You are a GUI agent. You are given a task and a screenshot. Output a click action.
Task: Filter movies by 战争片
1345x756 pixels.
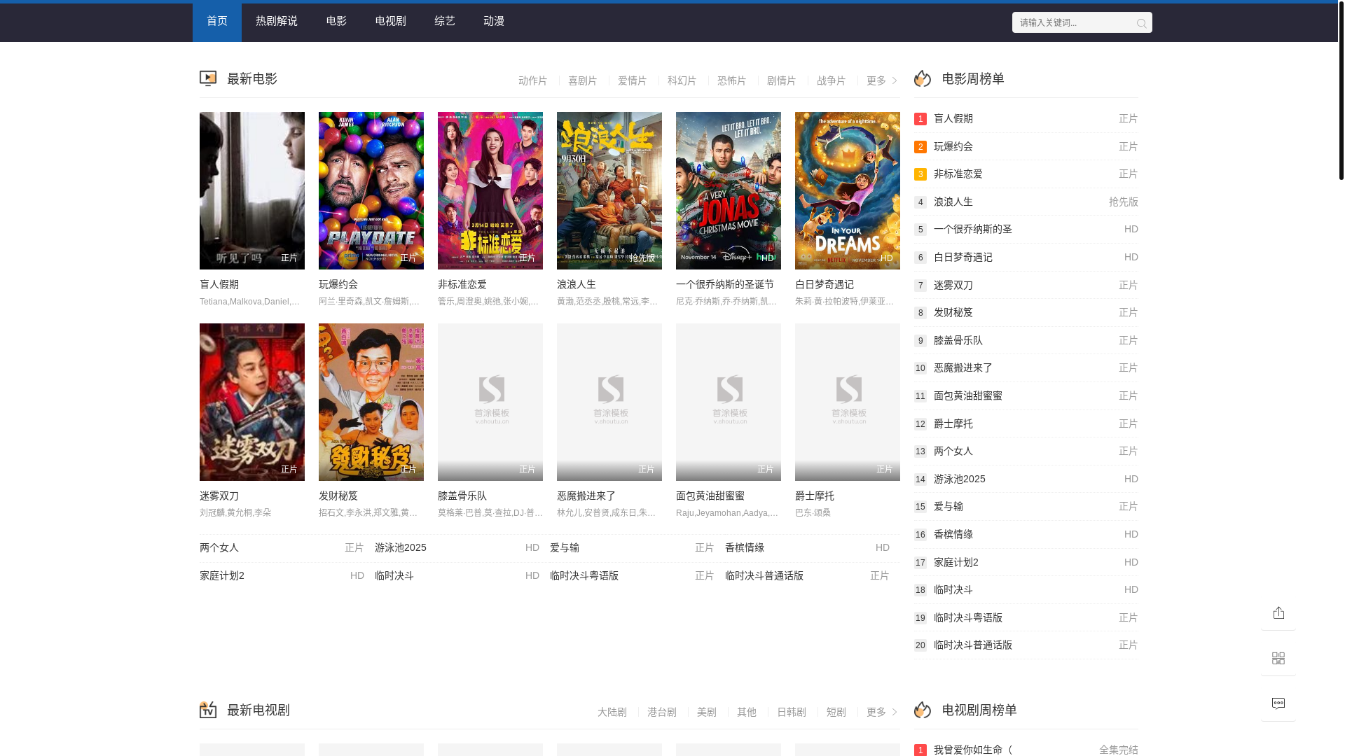832,81
